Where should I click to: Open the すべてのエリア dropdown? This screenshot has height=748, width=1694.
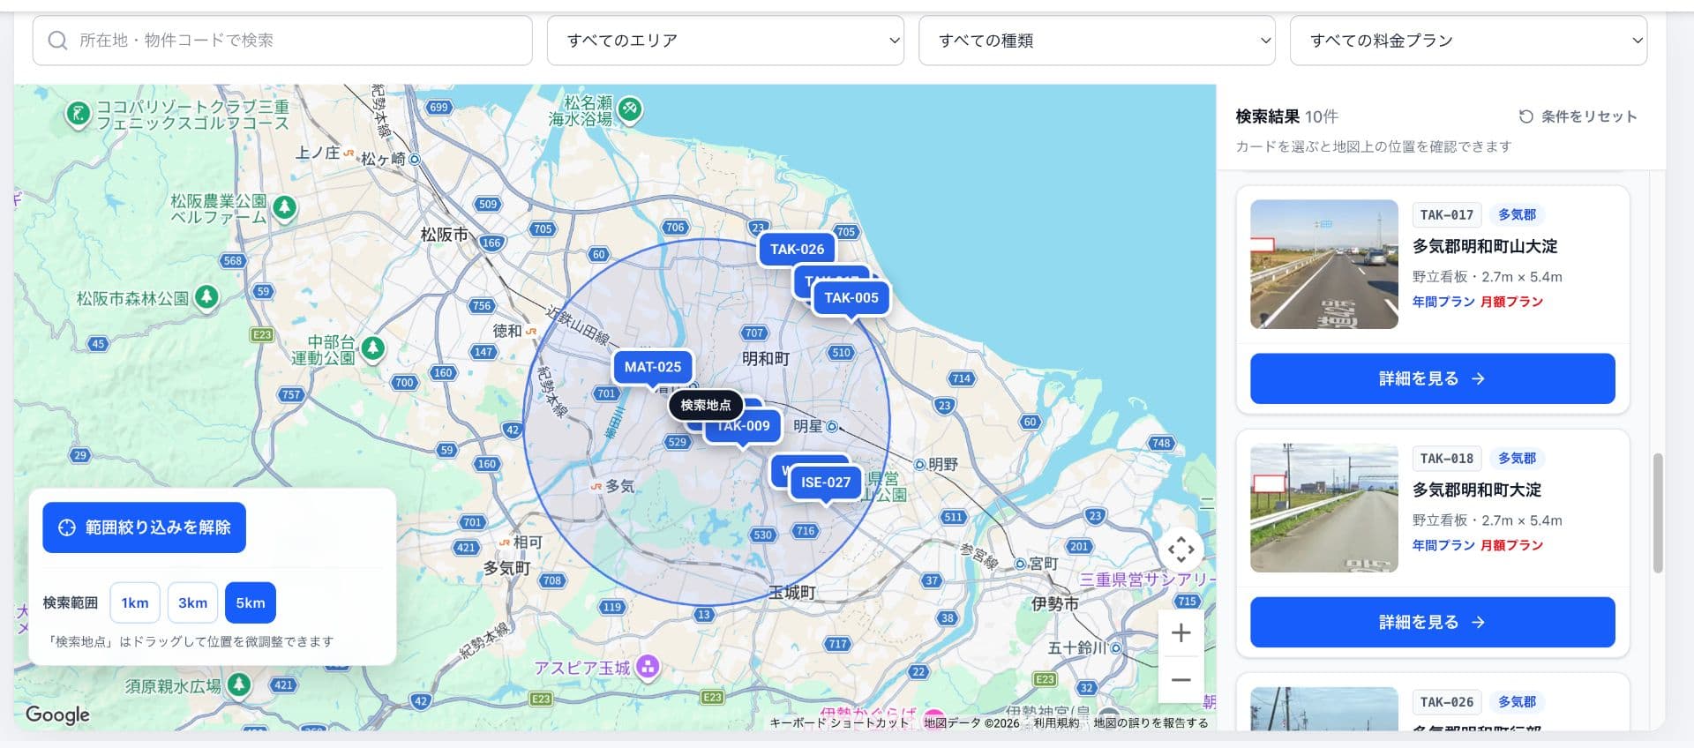coord(725,41)
